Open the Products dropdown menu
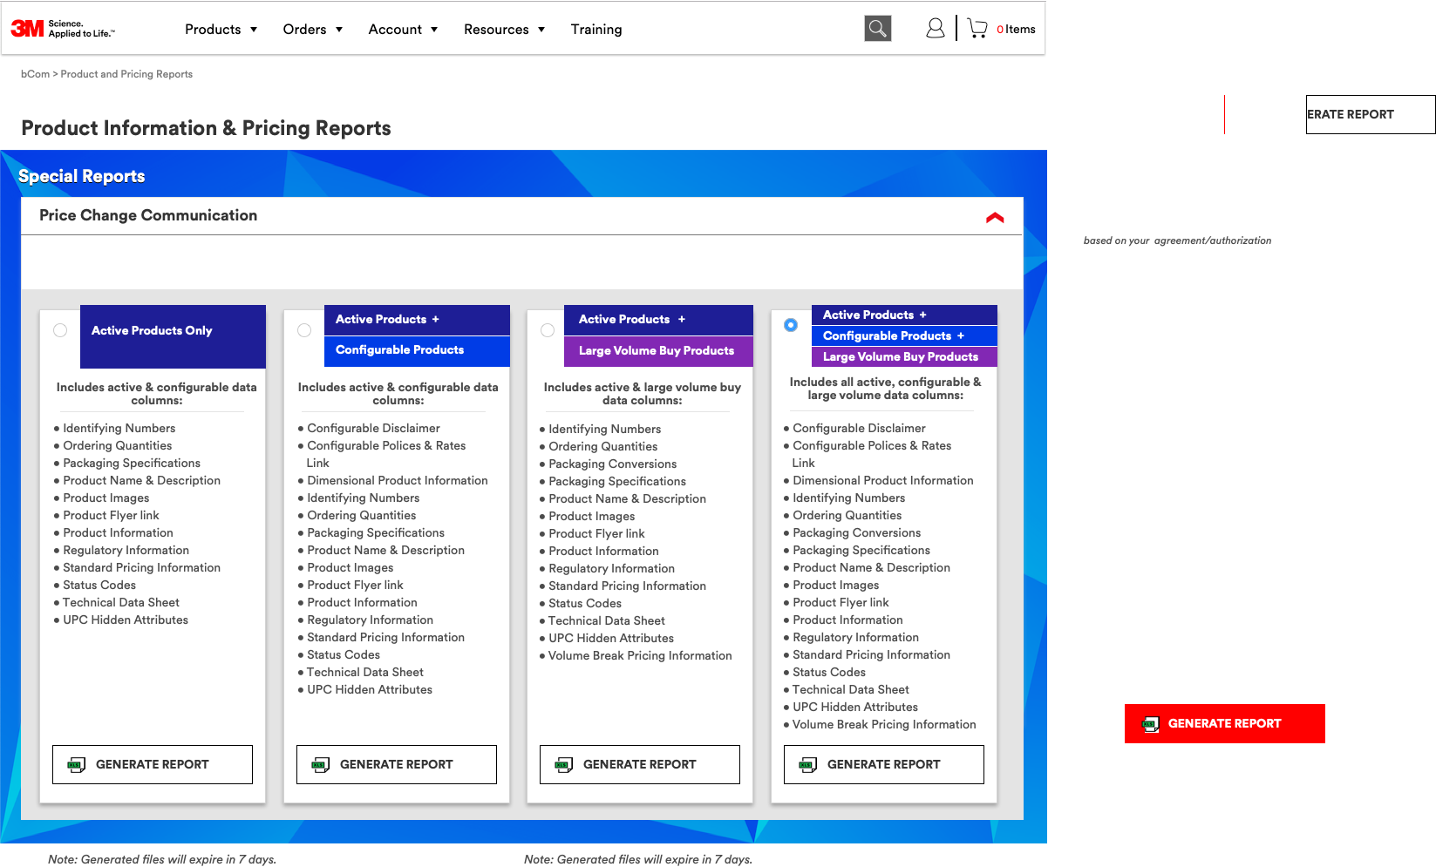 [221, 30]
